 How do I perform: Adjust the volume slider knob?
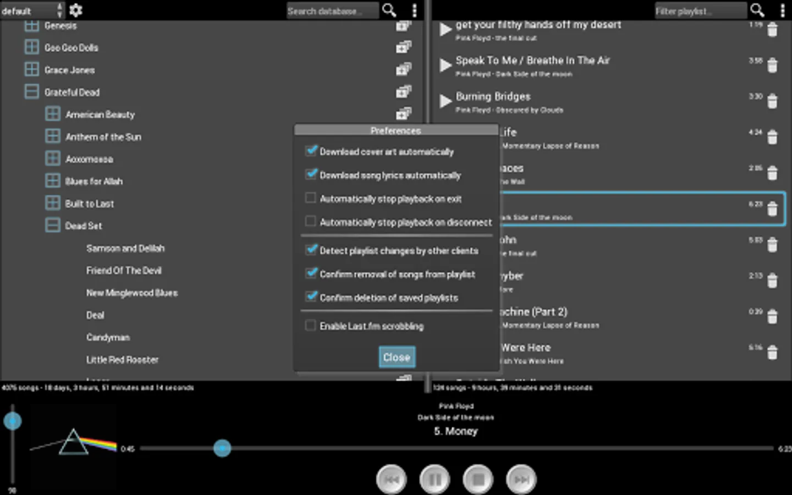tap(13, 421)
